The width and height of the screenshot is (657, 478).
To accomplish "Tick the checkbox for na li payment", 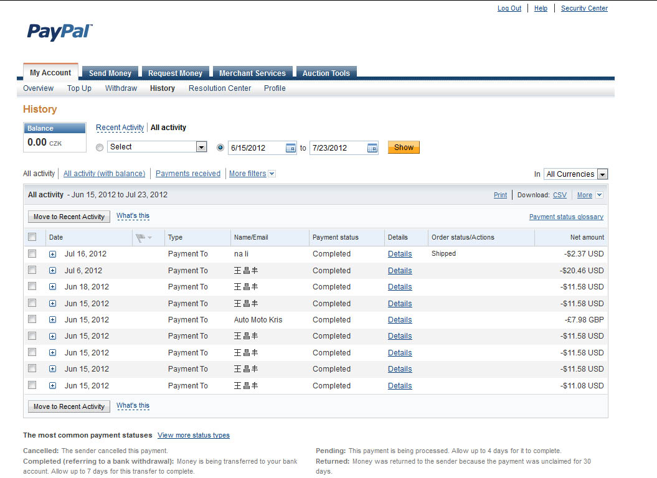I will pos(32,254).
